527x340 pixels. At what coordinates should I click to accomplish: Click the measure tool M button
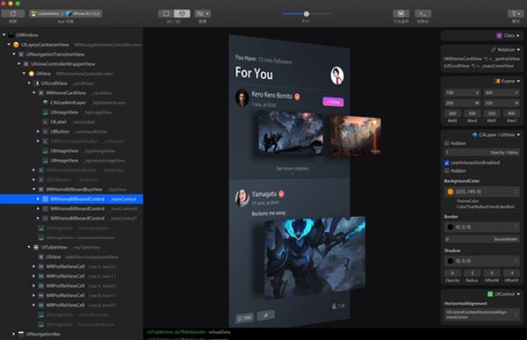[x=401, y=13]
